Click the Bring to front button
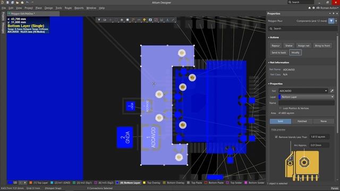The width and height of the screenshot is (340, 191). (322, 46)
